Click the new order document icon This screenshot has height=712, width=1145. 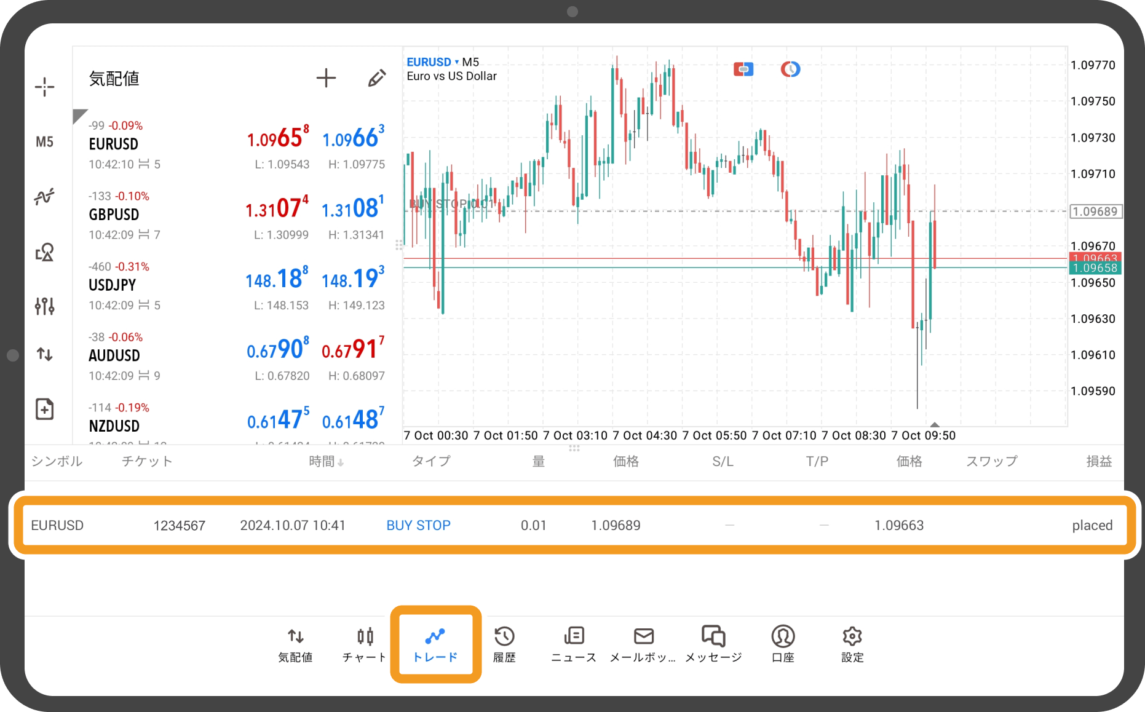pos(44,409)
